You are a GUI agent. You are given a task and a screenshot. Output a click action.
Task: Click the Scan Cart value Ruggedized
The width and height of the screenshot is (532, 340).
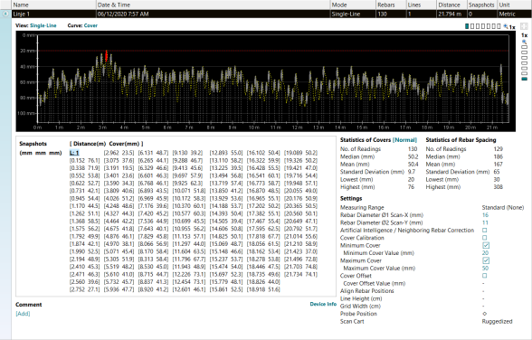tap(497, 321)
